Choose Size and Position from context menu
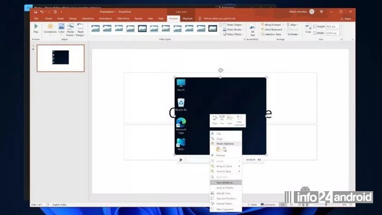The image size is (382, 215). pos(226,198)
